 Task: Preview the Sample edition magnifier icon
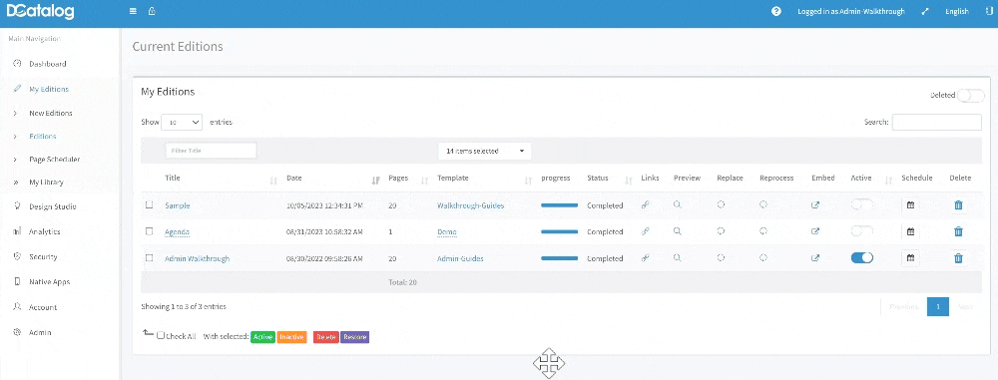pos(678,204)
